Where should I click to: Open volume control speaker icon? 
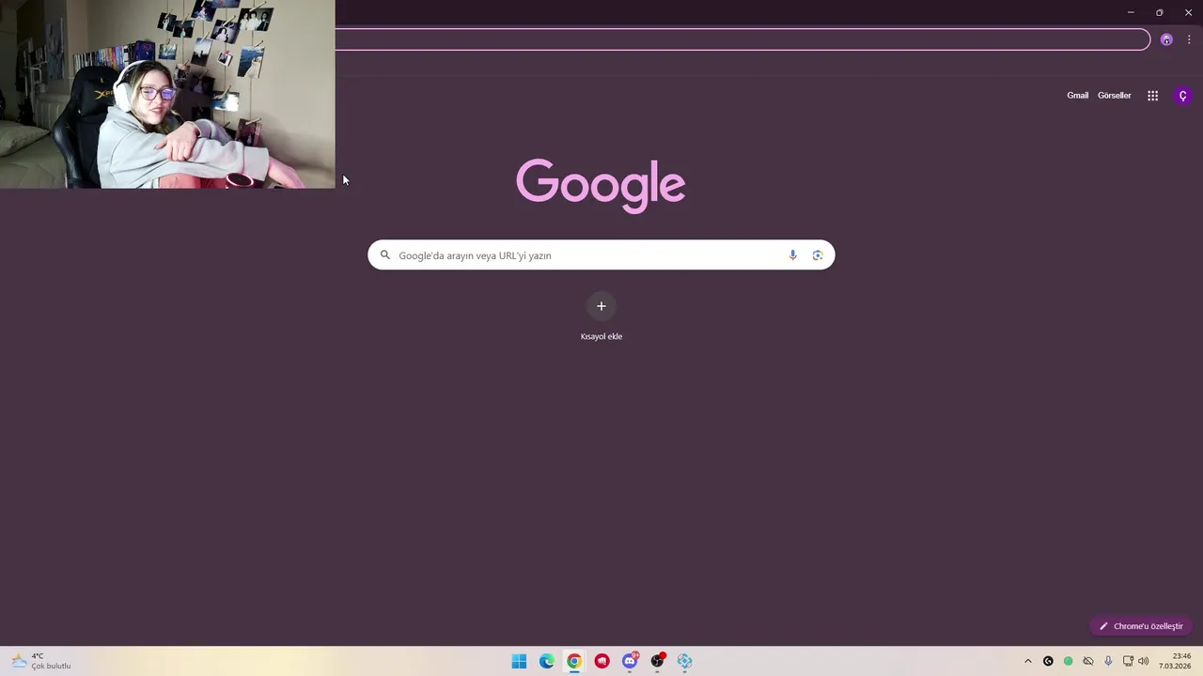coord(1144,661)
